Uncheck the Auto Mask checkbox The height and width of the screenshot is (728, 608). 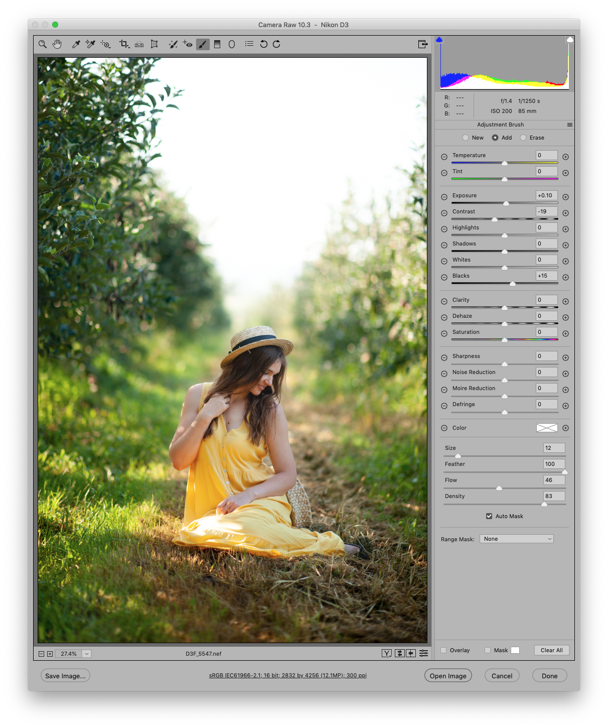[x=489, y=516]
